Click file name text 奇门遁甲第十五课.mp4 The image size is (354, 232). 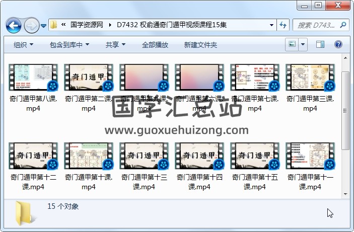click(255, 182)
